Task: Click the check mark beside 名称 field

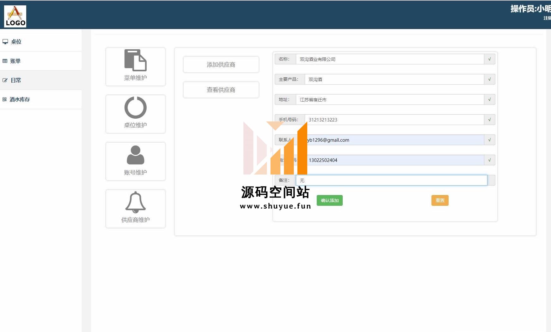Action: pos(489,59)
